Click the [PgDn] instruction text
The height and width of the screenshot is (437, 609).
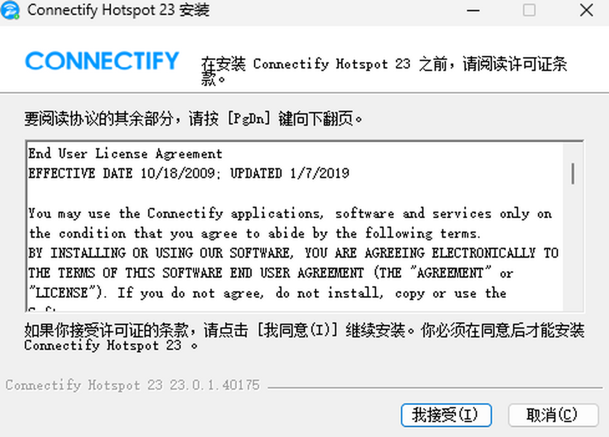click(x=194, y=119)
